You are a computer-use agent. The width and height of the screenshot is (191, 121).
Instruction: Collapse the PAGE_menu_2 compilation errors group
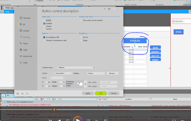pos(3,102)
